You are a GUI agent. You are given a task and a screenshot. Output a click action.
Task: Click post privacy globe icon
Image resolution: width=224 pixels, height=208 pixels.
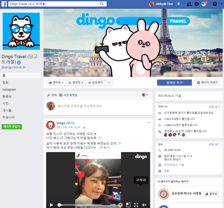point(84,127)
